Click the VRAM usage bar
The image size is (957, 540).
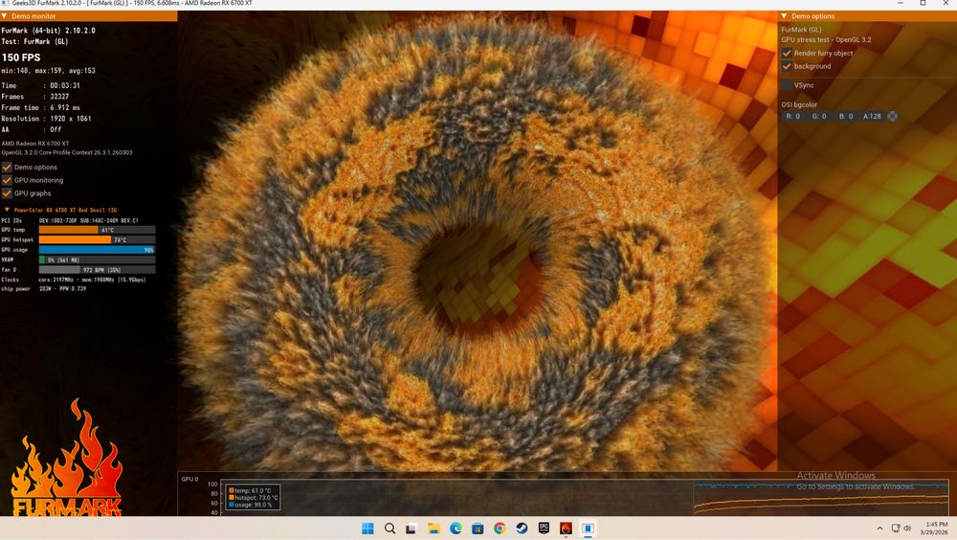point(97,259)
